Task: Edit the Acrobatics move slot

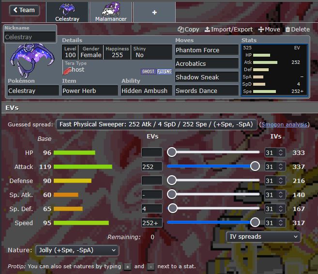Action: [x=207, y=63]
